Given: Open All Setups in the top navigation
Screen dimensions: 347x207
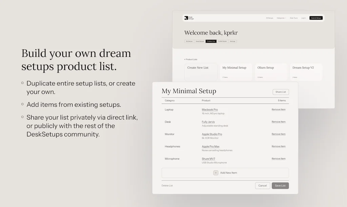Looking at the screenshot, I should click(x=269, y=18).
